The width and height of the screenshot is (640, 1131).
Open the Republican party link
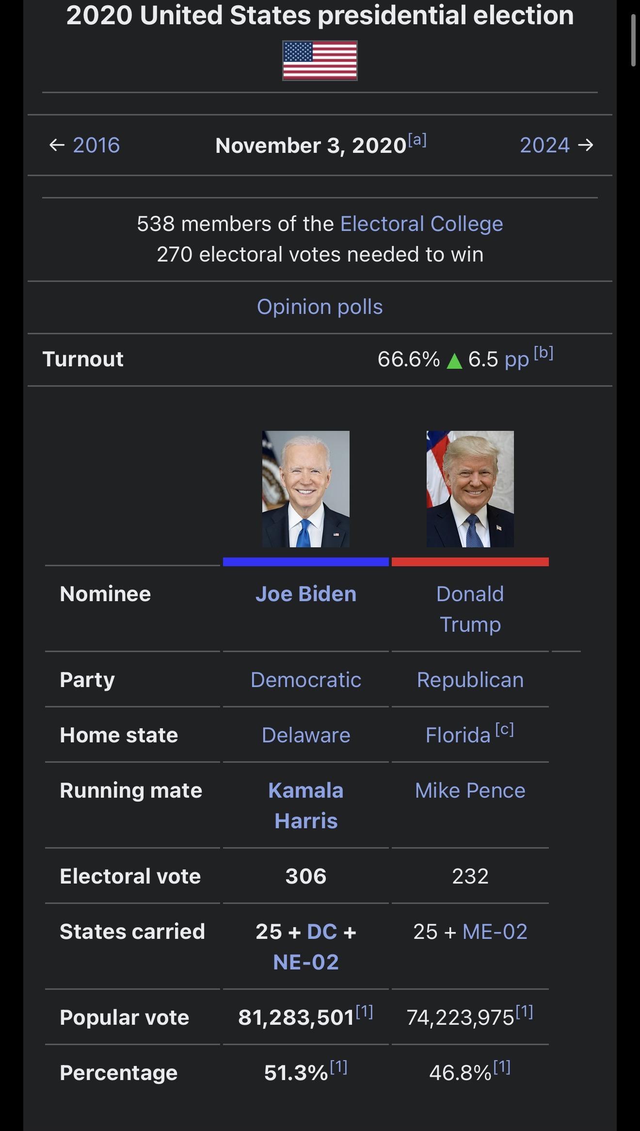(470, 680)
